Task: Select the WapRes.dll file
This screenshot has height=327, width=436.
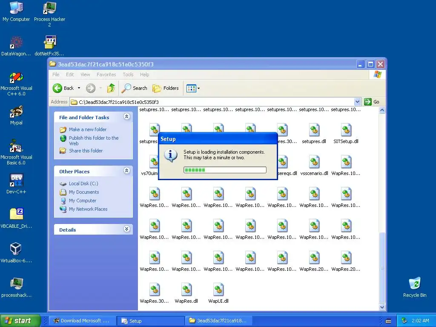Action: click(186, 293)
